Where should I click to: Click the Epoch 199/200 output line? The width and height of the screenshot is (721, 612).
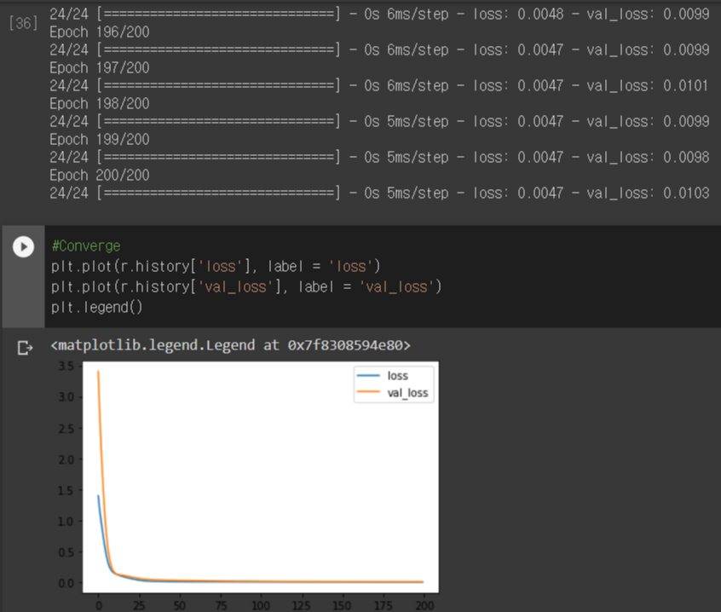100,140
